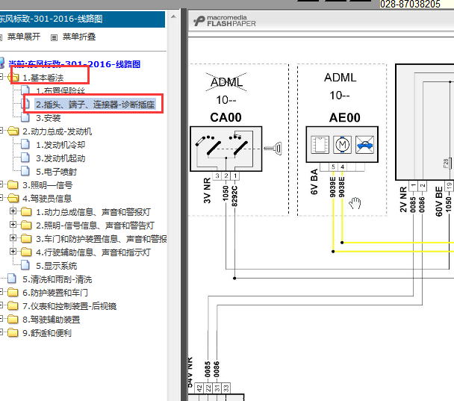454x401 pixels.
Task: Click the folder icon of 8.驾驶辅助装置
Action: tap(13, 319)
